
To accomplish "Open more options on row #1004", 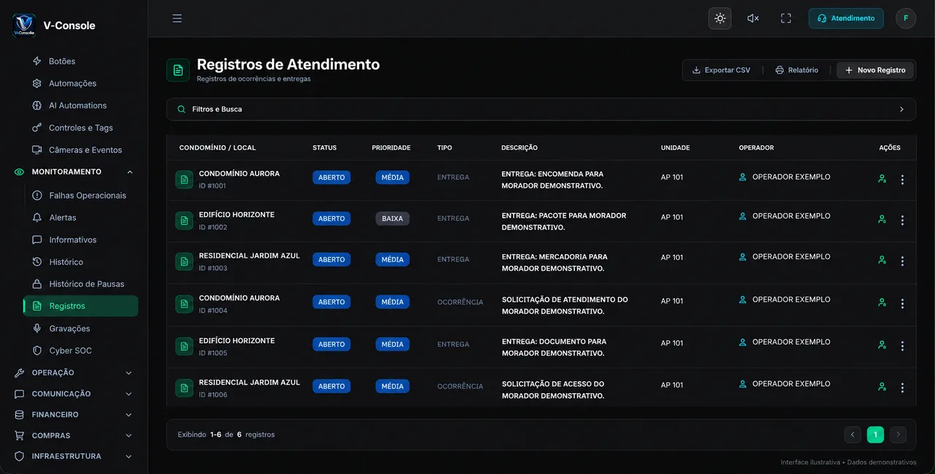I will [902, 303].
